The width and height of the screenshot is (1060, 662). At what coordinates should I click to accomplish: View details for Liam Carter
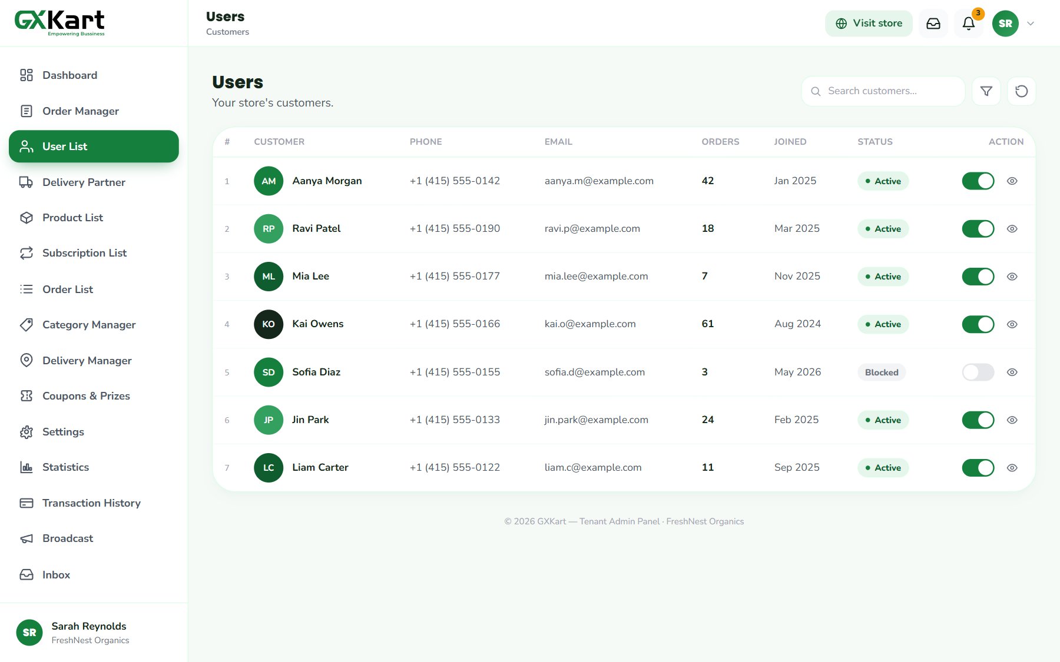pos(1012,468)
